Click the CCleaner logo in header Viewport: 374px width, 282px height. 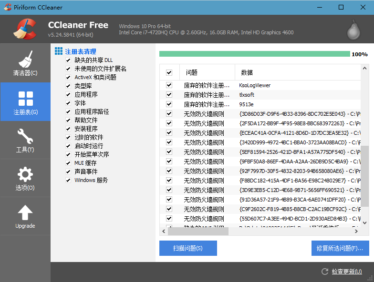tap(25, 29)
